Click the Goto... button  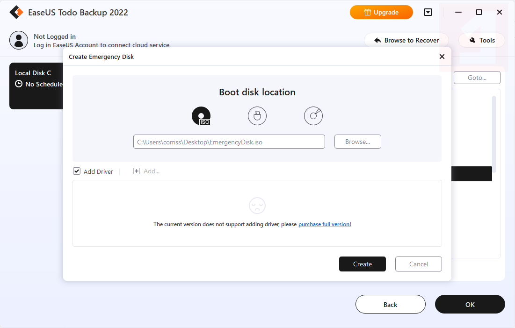pos(477,78)
